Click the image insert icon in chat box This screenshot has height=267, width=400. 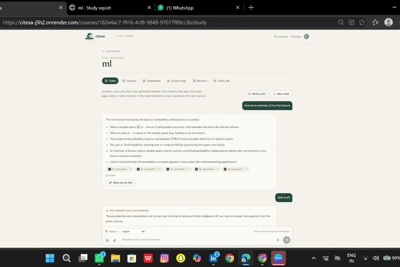point(107,240)
